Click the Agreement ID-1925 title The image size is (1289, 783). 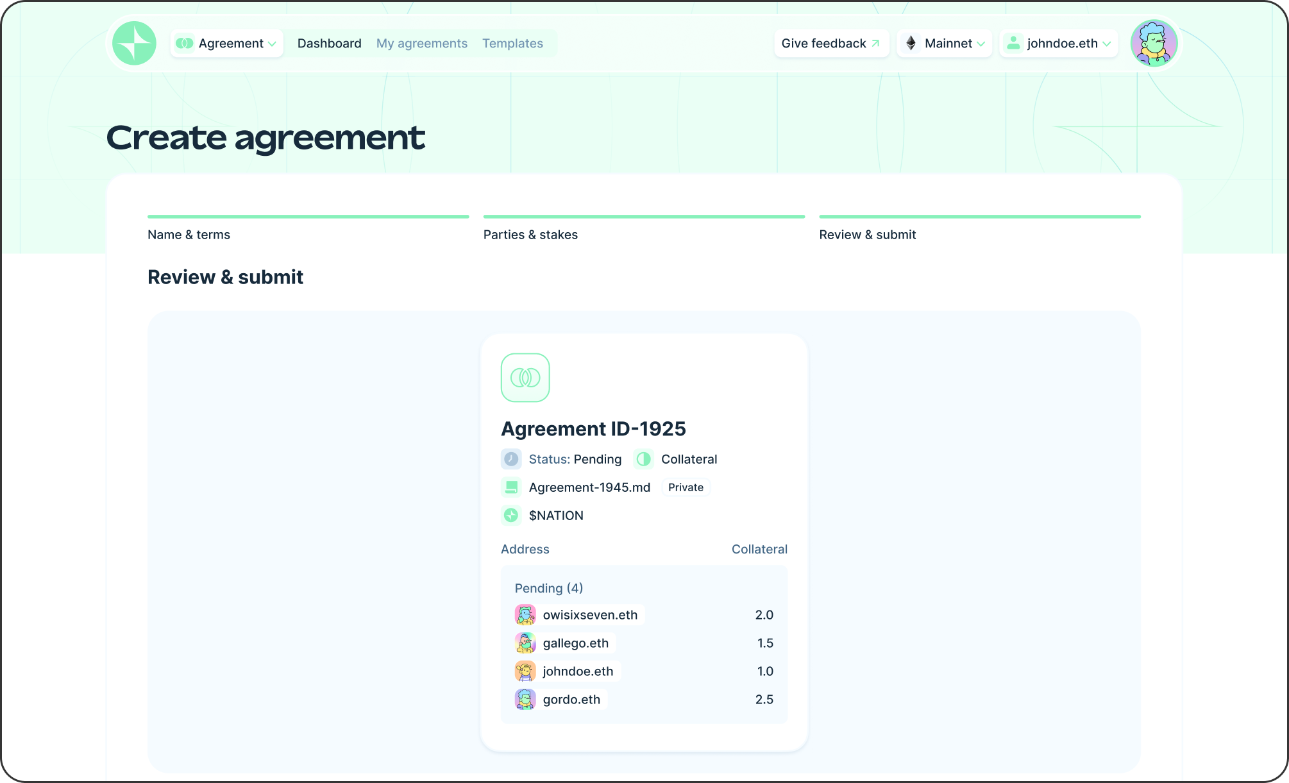[593, 428]
